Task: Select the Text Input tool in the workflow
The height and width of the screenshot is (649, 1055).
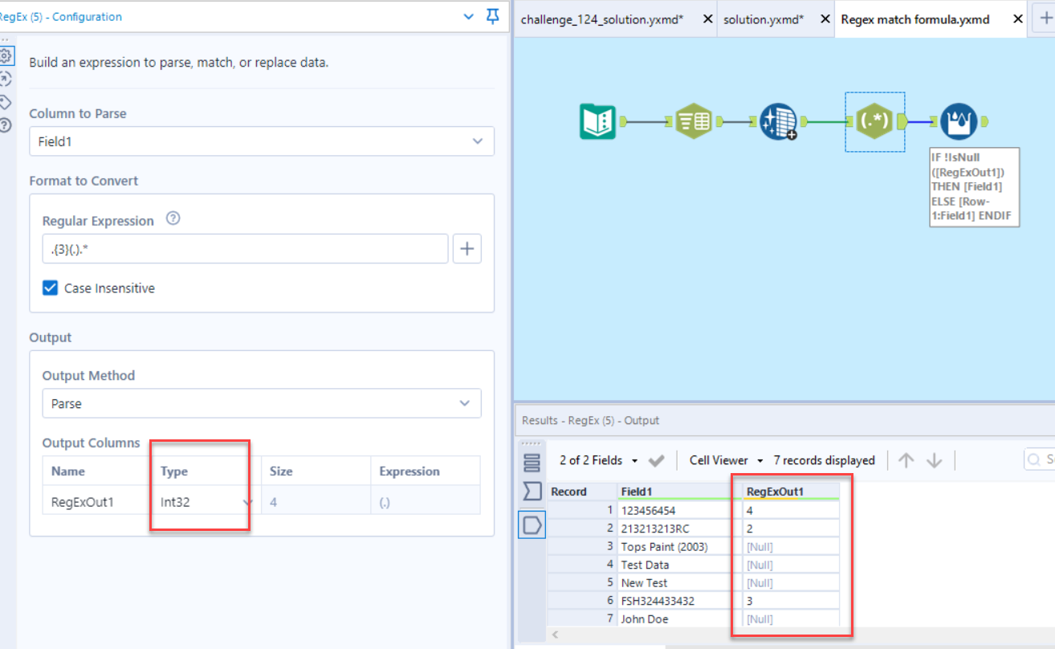Action: pyautogui.click(x=695, y=120)
